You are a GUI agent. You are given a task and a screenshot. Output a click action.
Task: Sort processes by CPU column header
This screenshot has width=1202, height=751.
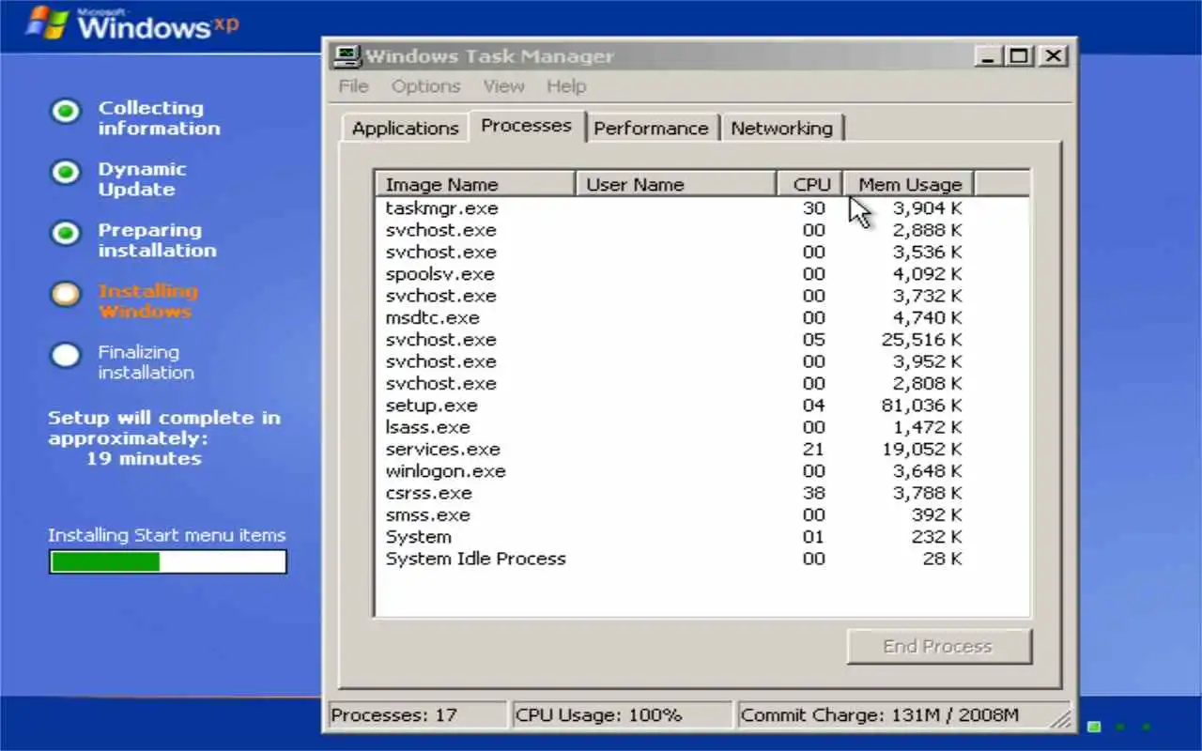click(810, 184)
